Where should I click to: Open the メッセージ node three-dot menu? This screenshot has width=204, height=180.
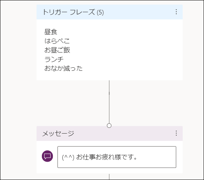[x=176, y=133]
